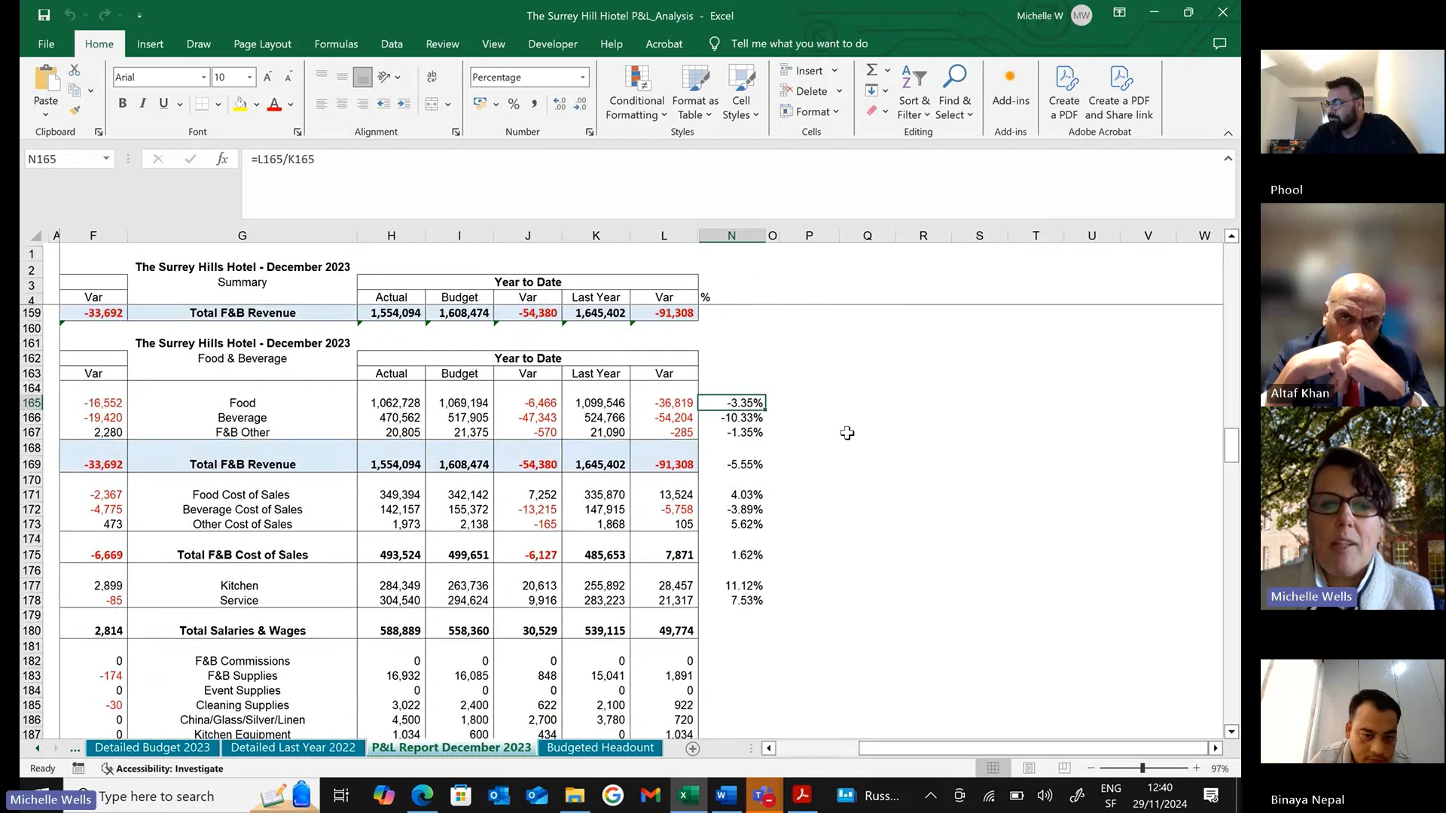
Task: Apply Percent Style to the selection
Action: coord(514,104)
